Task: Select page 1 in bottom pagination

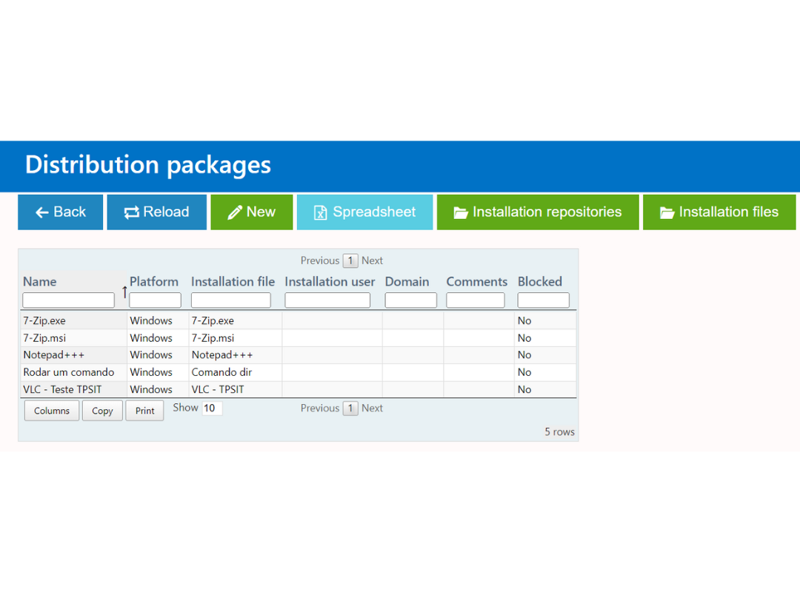Action: tap(350, 408)
